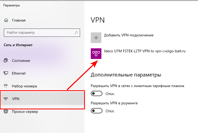Click the purple Ideco UTM VPN connection icon

click(x=96, y=54)
